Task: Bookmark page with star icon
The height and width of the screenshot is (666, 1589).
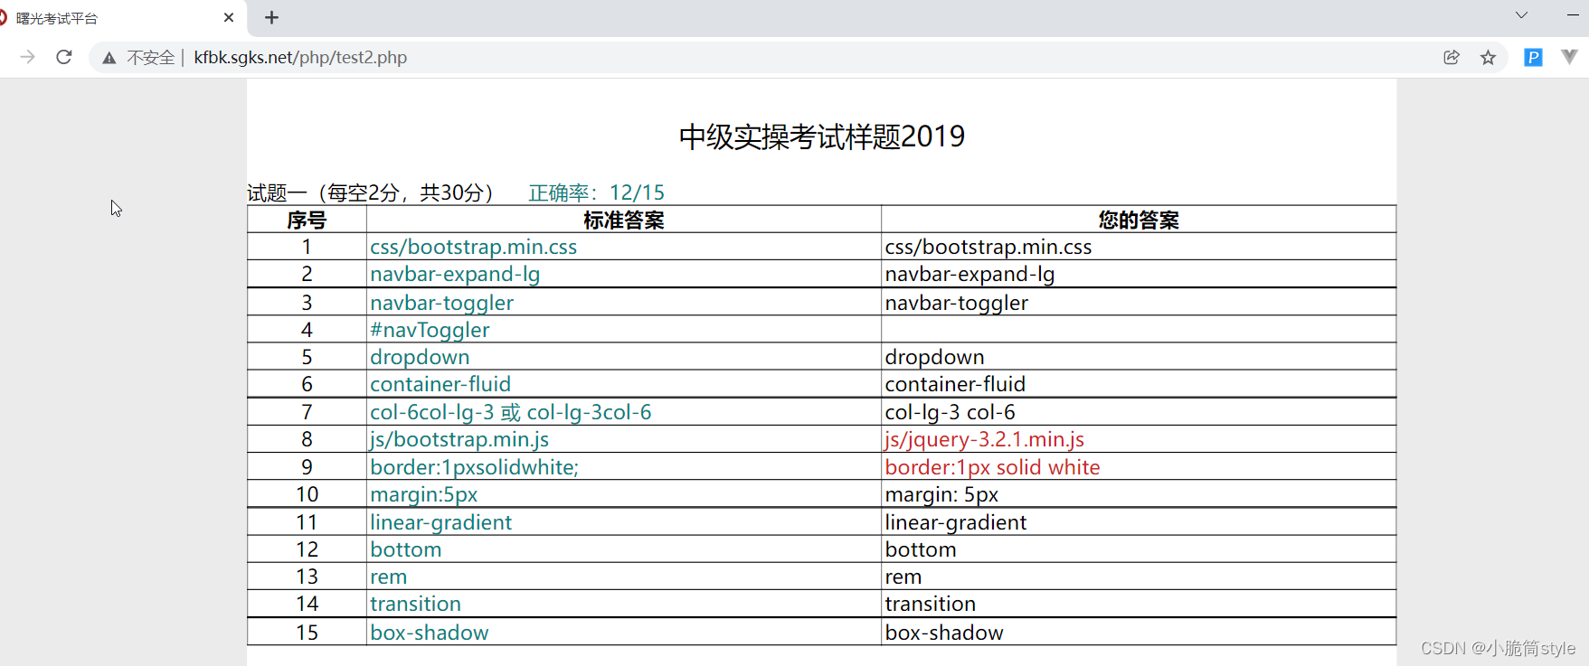Action: click(x=1488, y=58)
